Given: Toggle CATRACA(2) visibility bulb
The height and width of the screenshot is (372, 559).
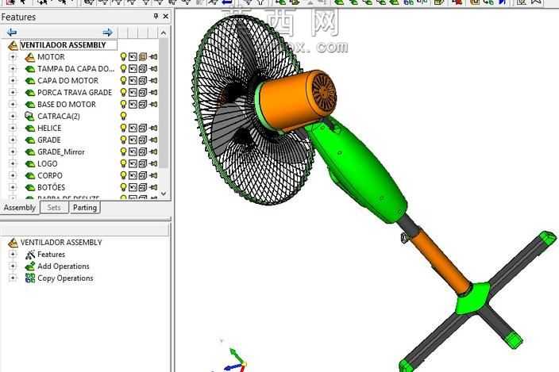Looking at the screenshot, I should pos(123,116).
